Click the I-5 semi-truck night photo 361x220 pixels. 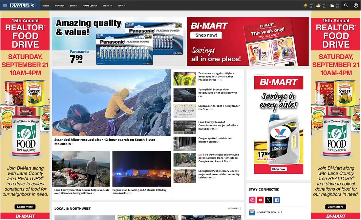pyautogui.click(x=141, y=169)
